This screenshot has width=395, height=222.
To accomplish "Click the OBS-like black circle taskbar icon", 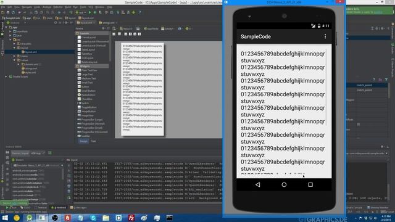I will click(x=55, y=218).
